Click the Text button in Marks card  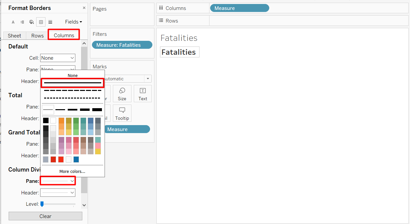[143, 94]
